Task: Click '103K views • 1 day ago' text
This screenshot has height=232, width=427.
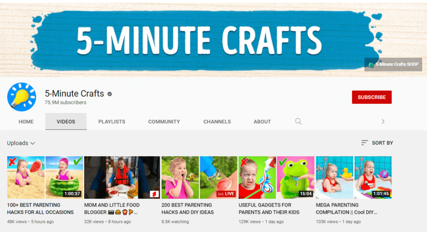Action: pos(338,222)
